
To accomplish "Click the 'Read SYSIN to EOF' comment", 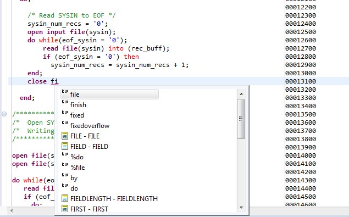I will [x=71, y=15].
